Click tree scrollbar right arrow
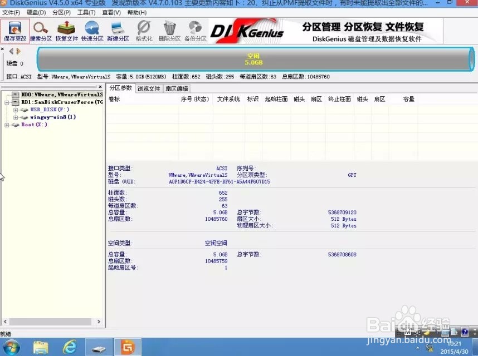478x356 pixels. [x=99, y=322]
